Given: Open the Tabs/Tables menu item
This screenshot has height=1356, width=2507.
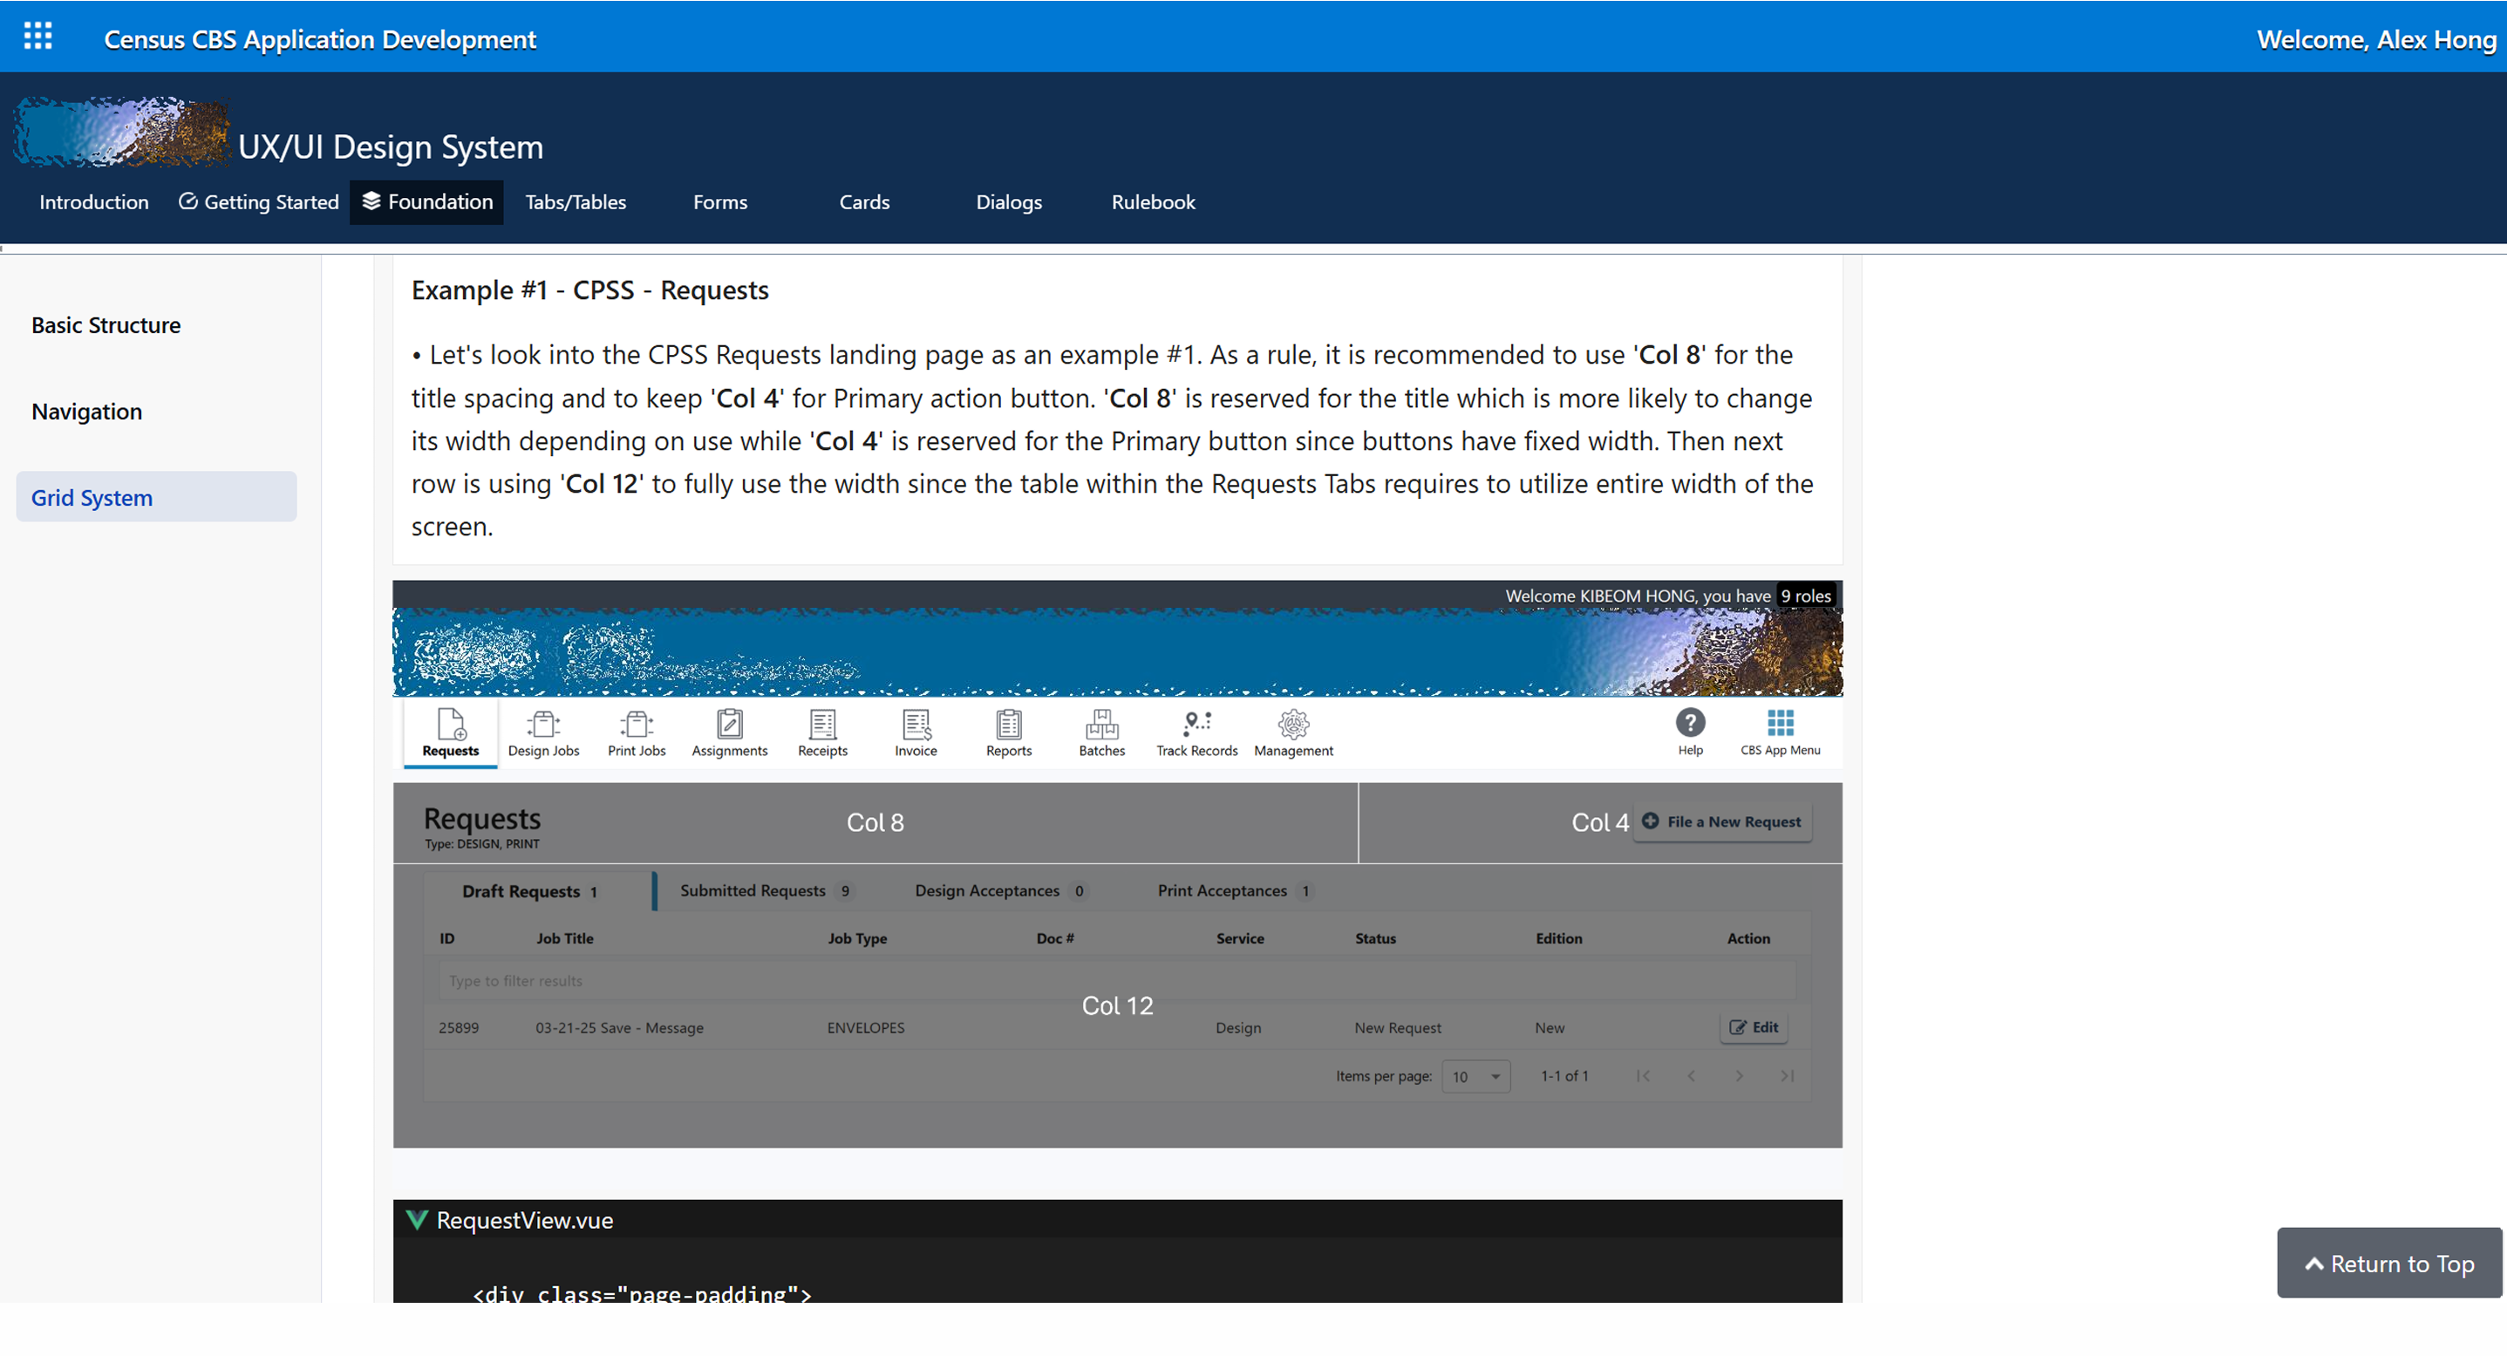Looking at the screenshot, I should coord(576,201).
